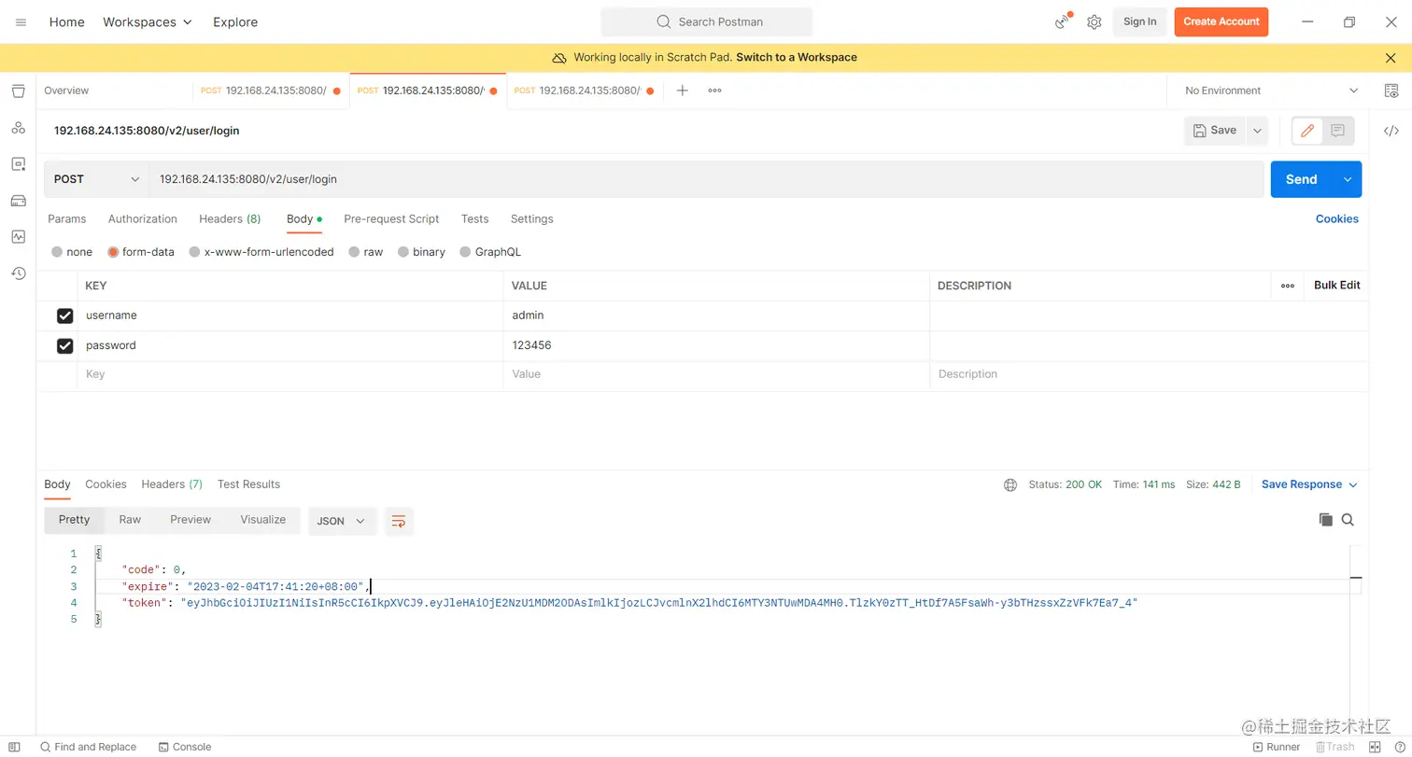Open the No Environment selector
The height and width of the screenshot is (757, 1412).
[1271, 91]
